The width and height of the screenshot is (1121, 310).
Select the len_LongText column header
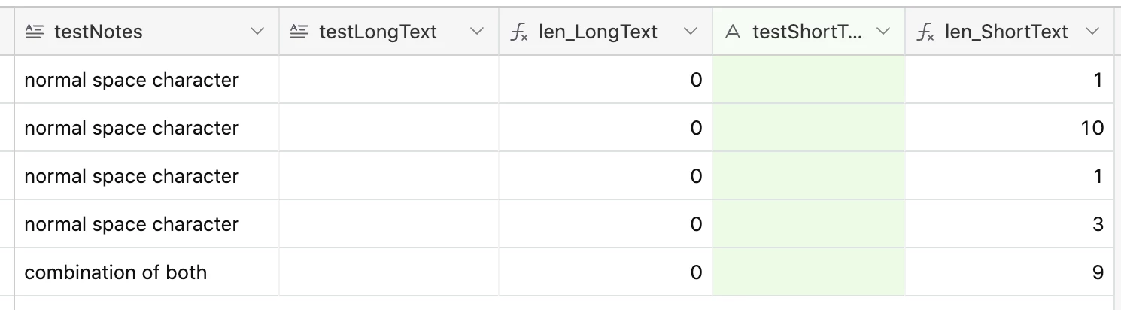pos(606,32)
